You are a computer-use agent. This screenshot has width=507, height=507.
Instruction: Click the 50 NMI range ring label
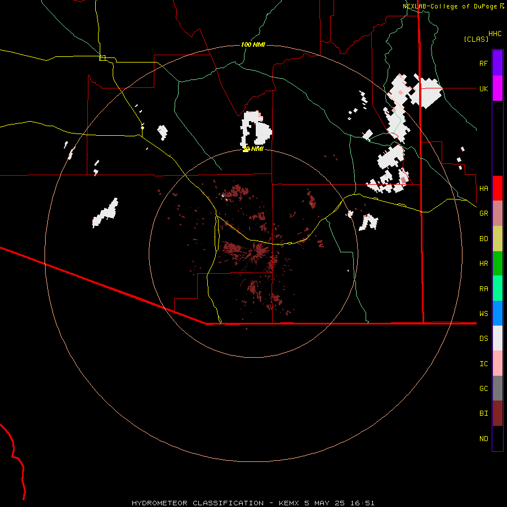(253, 149)
